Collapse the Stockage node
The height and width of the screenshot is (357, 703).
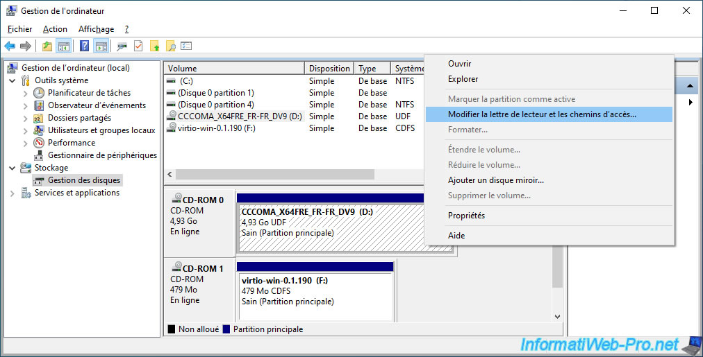tap(13, 168)
